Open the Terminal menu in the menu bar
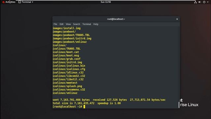The width and height of the screenshot is (211, 119). tap(87, 24)
